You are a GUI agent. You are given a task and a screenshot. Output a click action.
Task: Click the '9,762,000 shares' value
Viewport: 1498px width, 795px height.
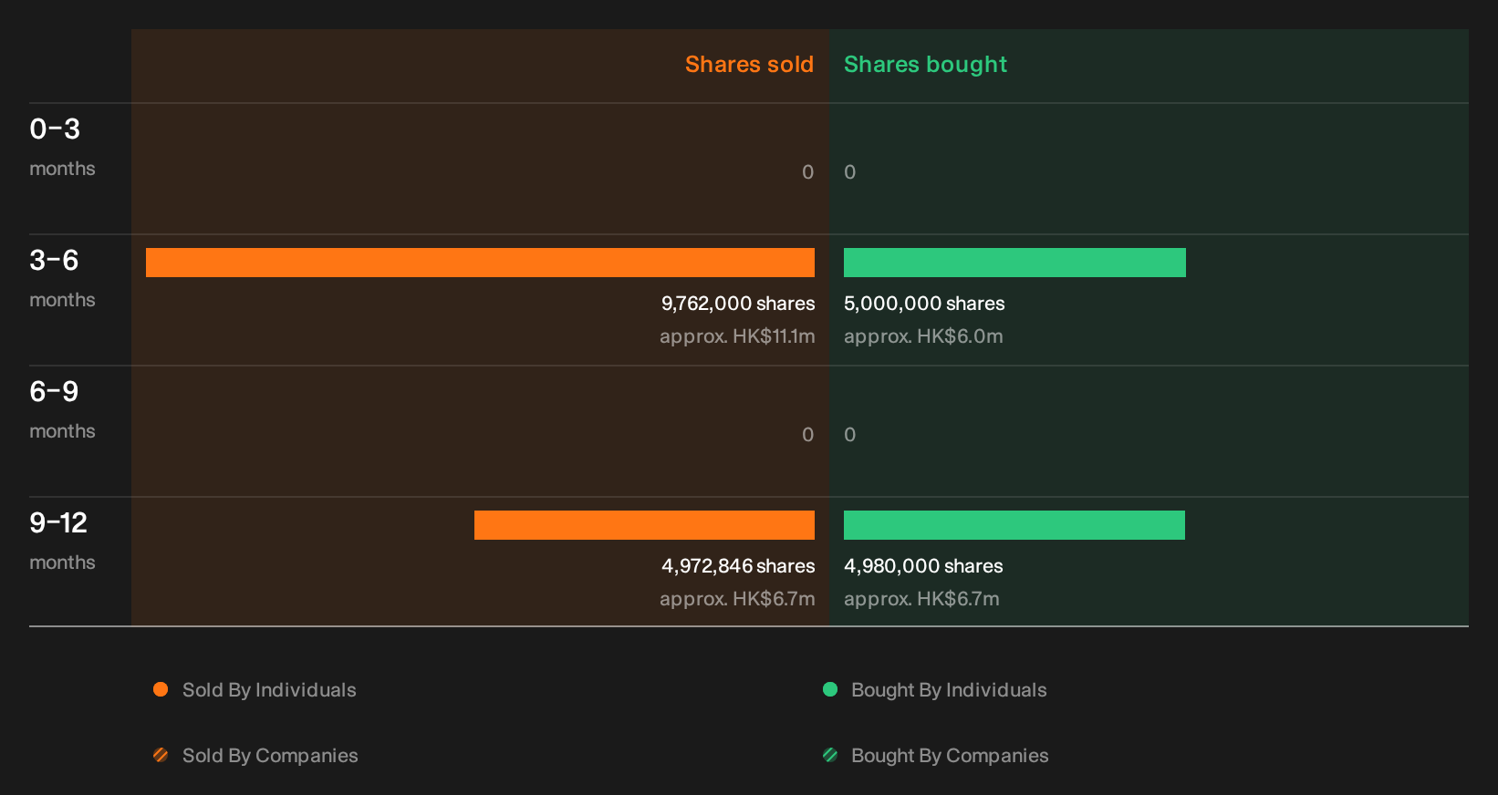point(738,304)
